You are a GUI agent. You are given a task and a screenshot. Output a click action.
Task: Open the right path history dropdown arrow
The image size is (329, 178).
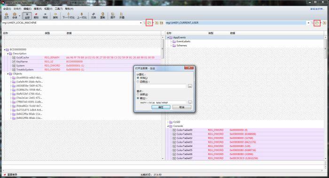point(308,23)
